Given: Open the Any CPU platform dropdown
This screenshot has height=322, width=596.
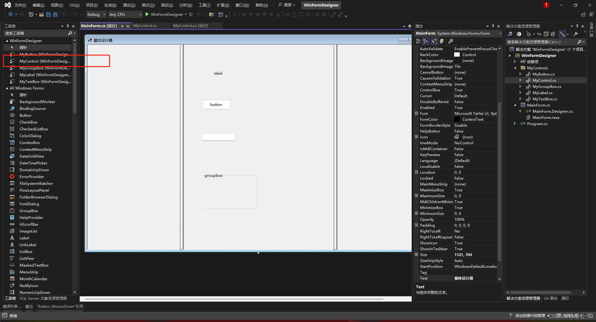Looking at the screenshot, I should point(125,14).
